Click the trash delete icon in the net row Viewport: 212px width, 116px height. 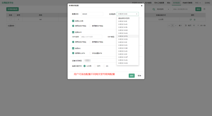tap(195, 20)
